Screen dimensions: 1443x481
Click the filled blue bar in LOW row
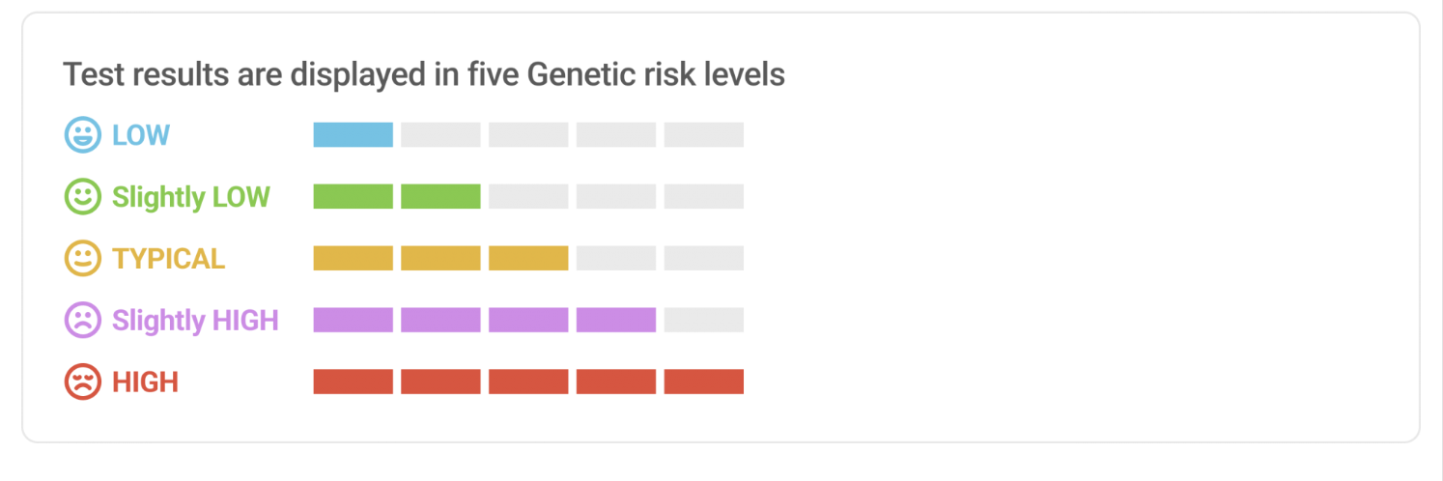click(353, 135)
